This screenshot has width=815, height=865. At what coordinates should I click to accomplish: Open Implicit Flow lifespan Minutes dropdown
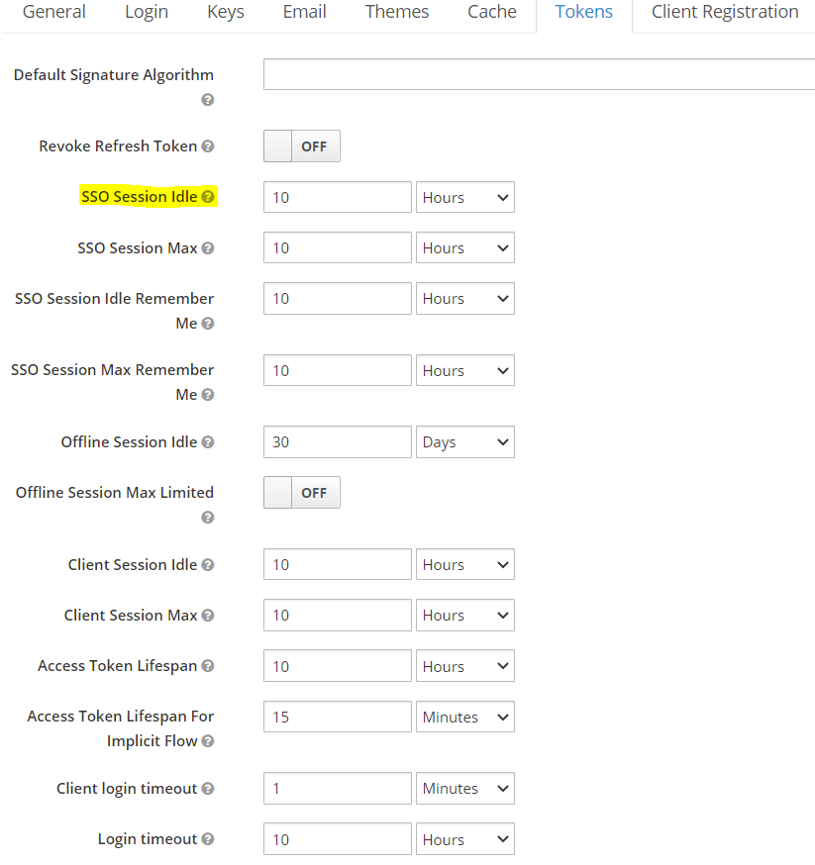tap(465, 717)
